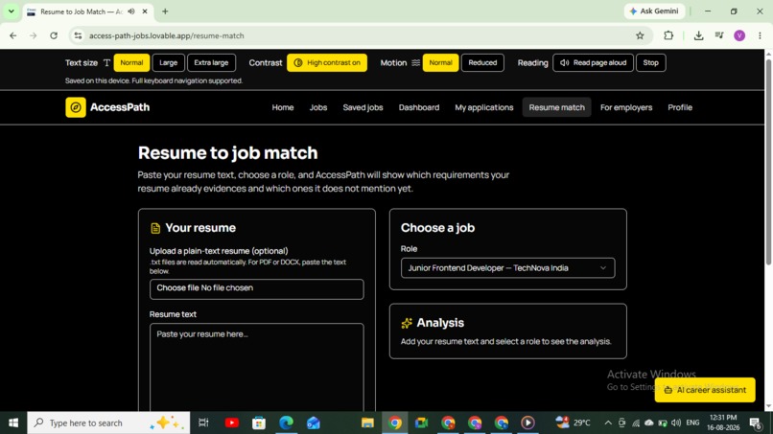
Task: Open the Profile page
Action: pyautogui.click(x=680, y=107)
